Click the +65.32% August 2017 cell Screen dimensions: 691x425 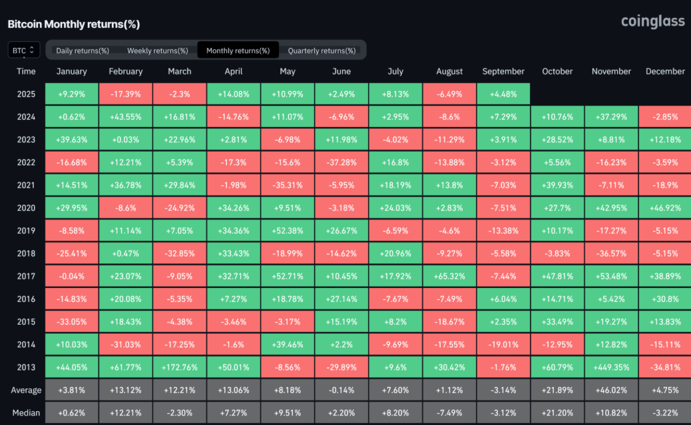449,276
